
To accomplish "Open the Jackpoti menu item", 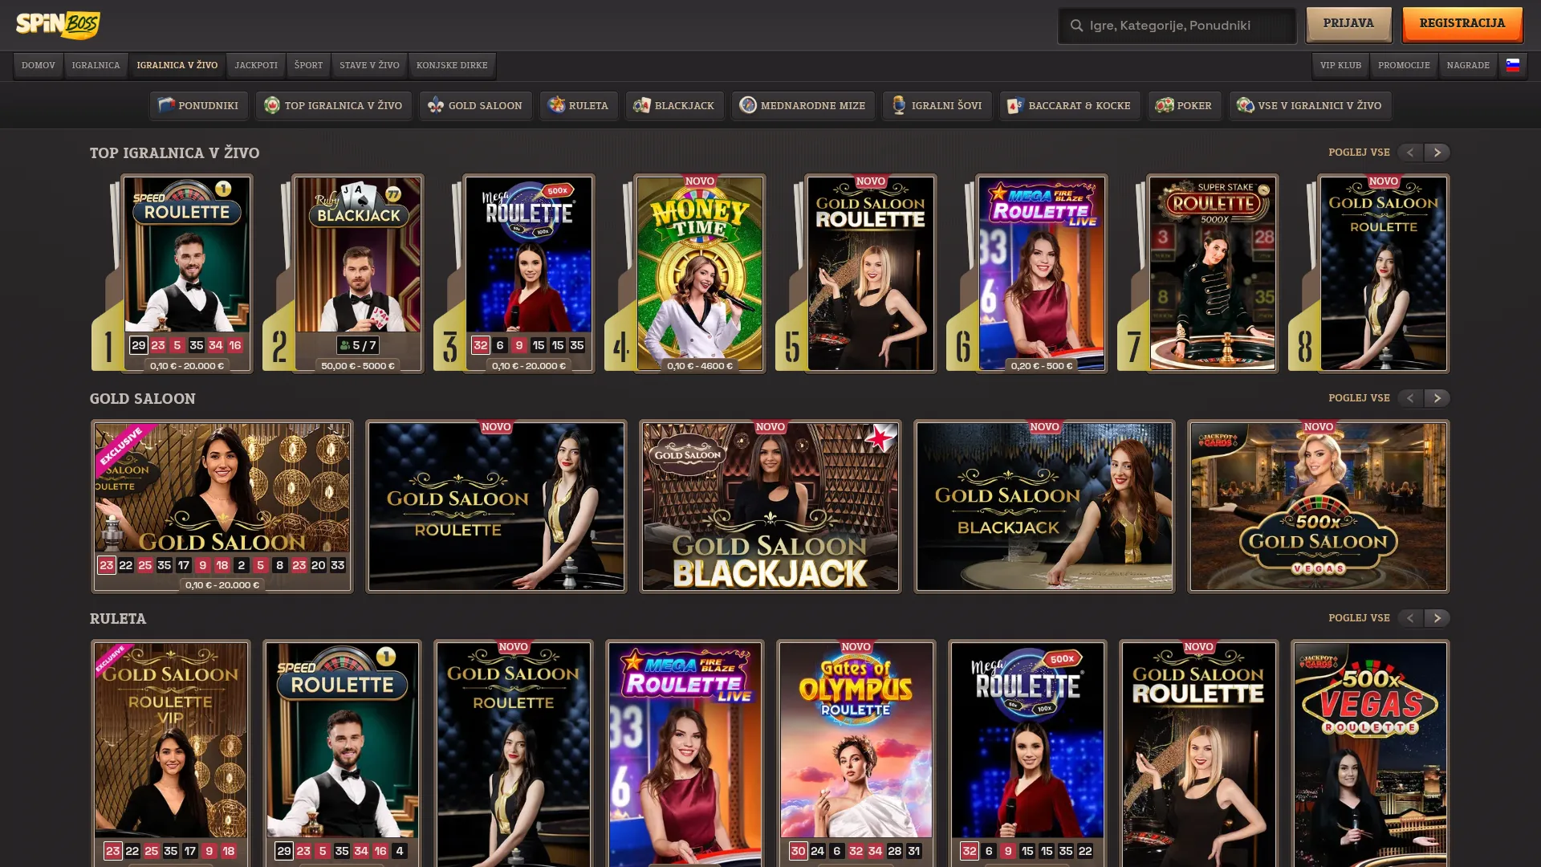I will coord(256,66).
